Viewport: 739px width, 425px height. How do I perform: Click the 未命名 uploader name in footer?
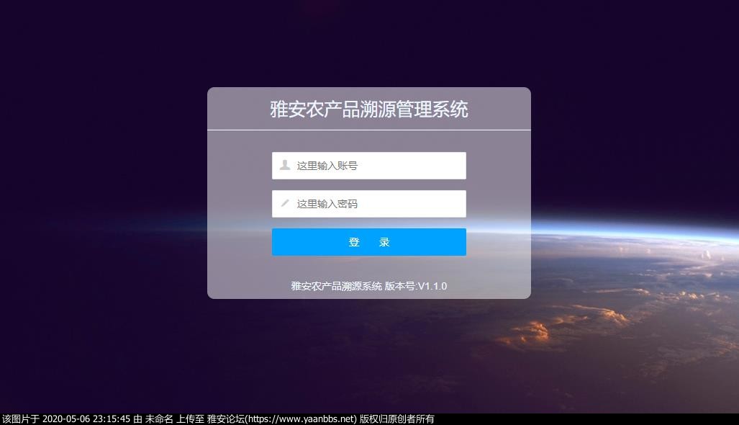159,419
